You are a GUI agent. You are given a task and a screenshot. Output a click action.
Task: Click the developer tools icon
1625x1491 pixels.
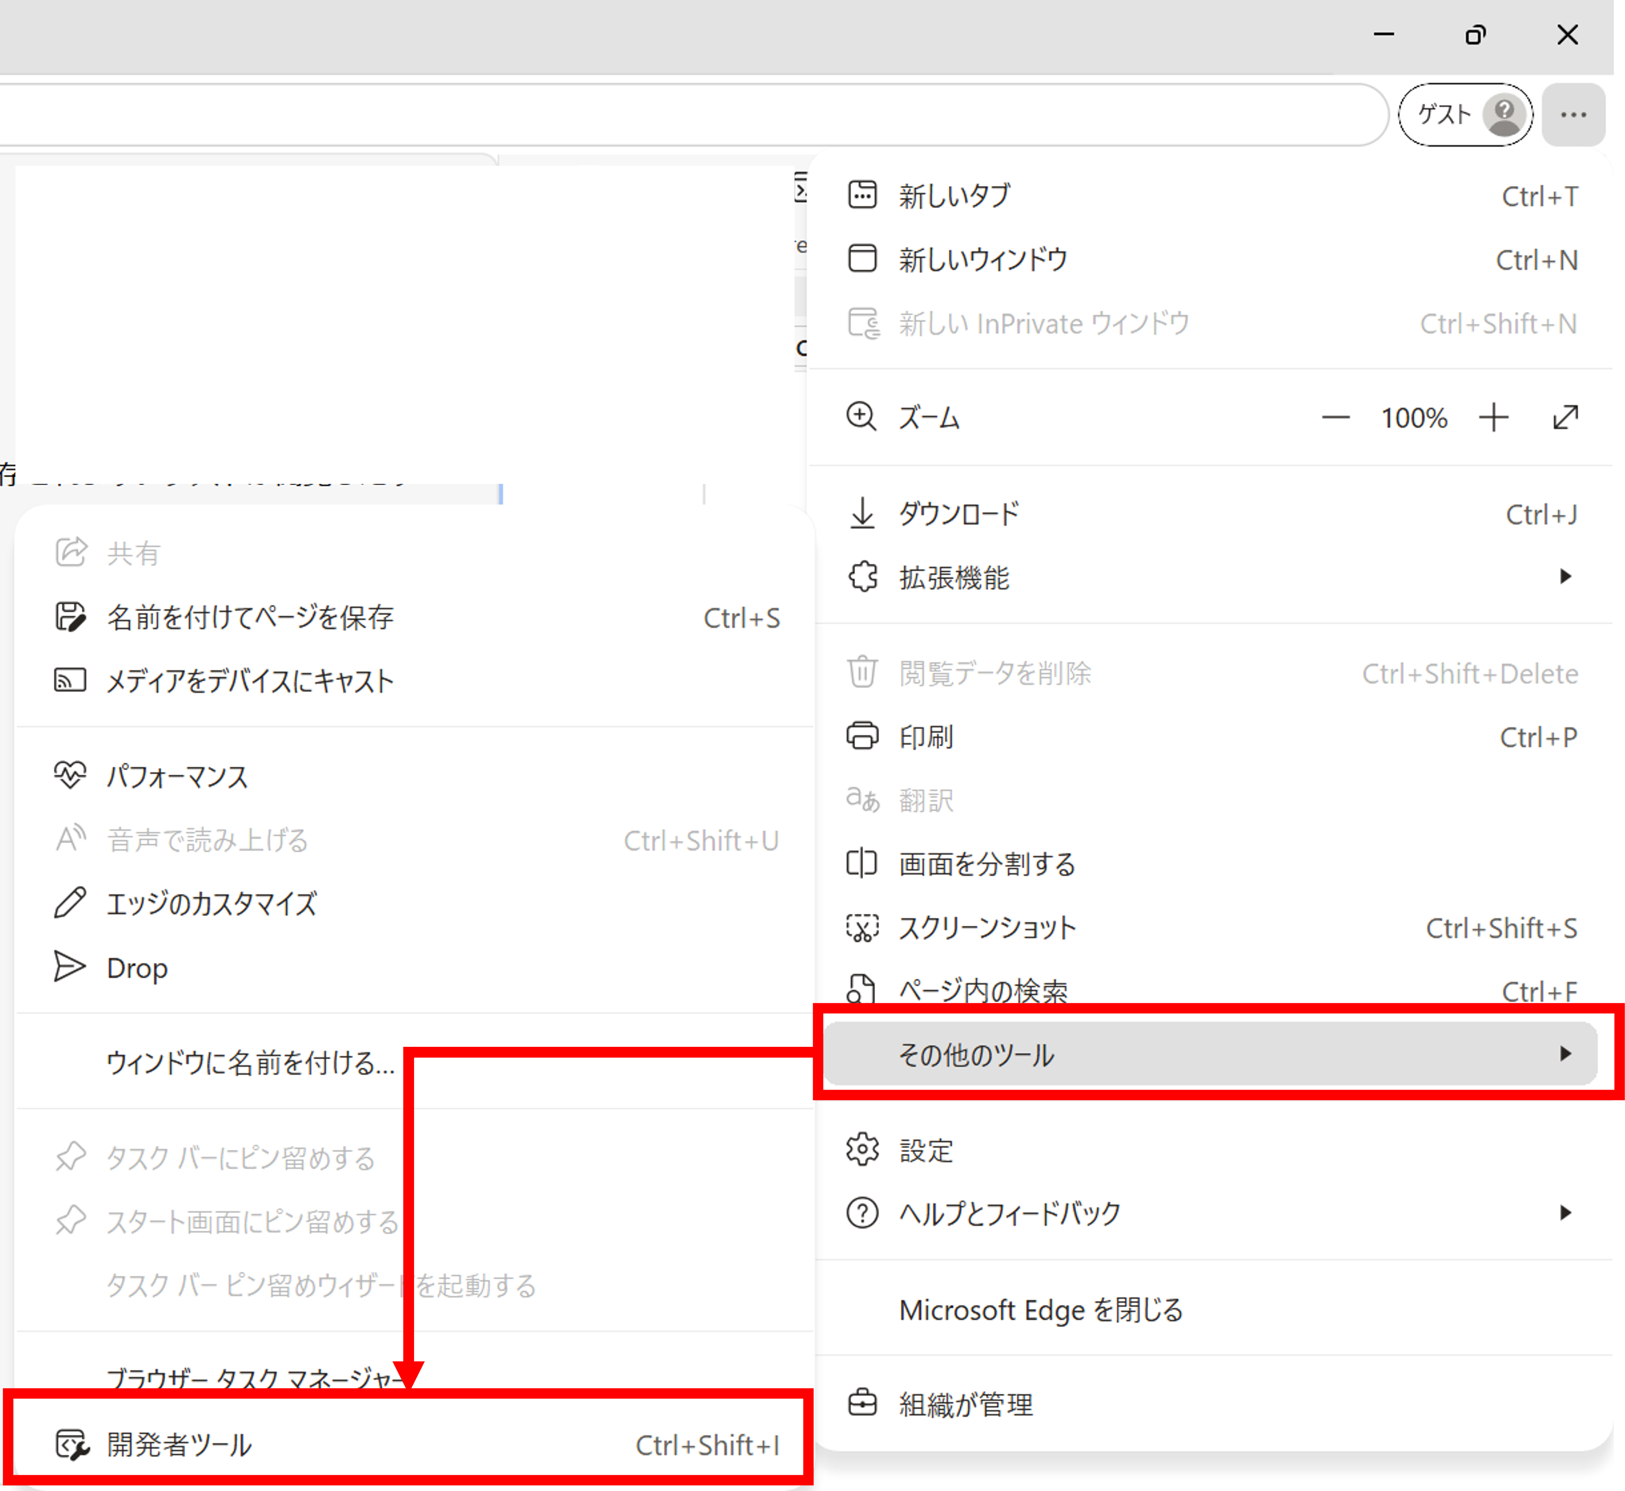72,1445
